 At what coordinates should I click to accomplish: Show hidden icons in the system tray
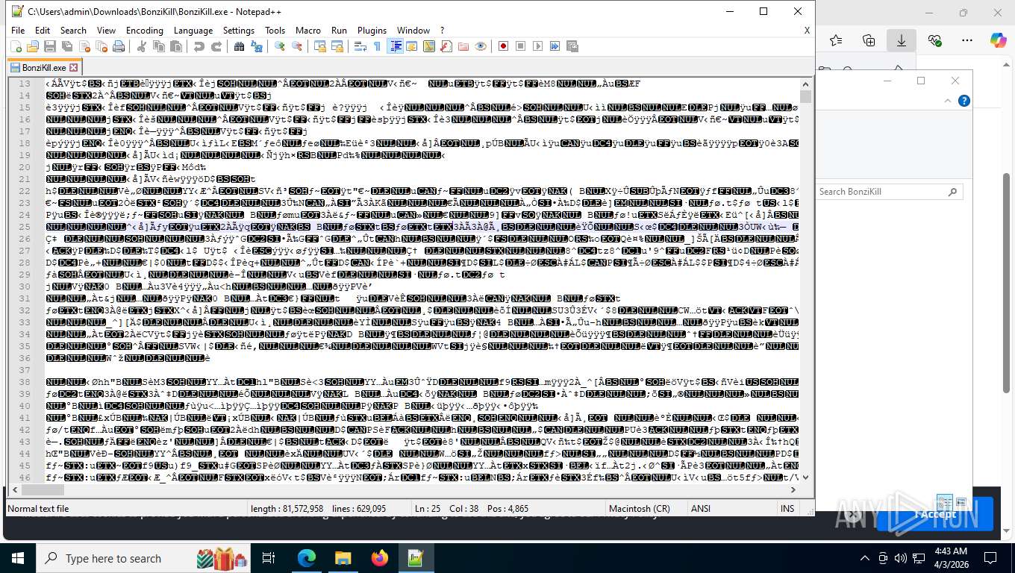point(865,558)
